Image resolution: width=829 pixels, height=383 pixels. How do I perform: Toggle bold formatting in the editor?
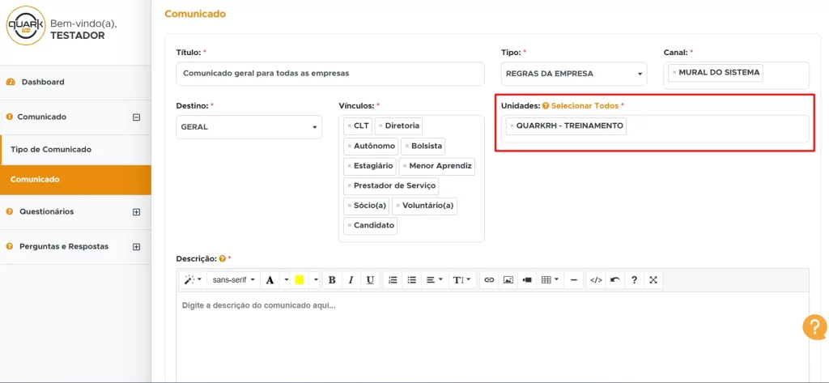tap(332, 280)
